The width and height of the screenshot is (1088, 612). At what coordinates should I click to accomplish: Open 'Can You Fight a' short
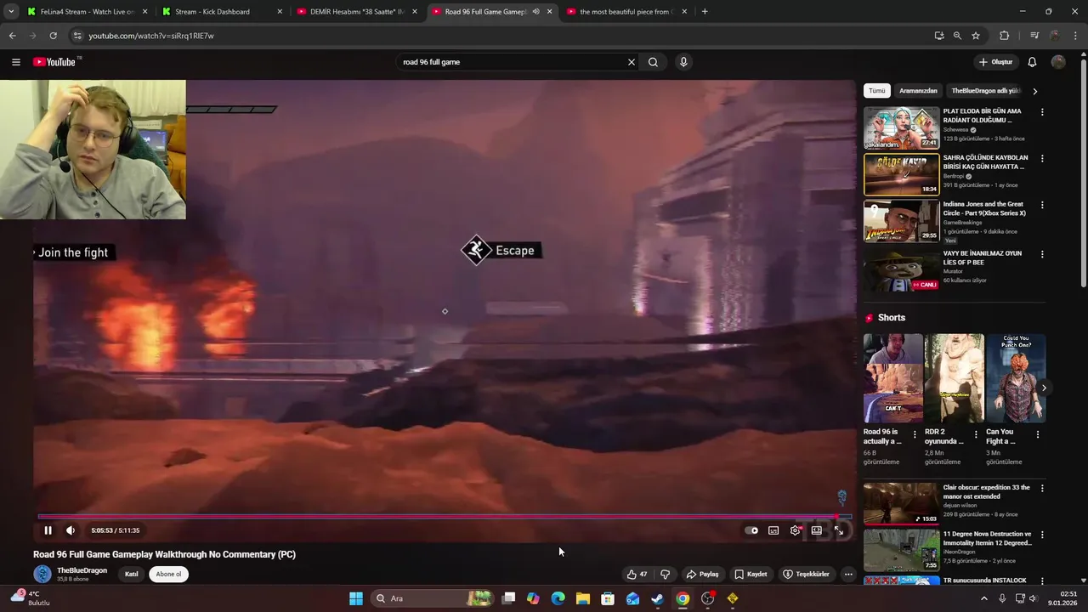tap(1016, 378)
